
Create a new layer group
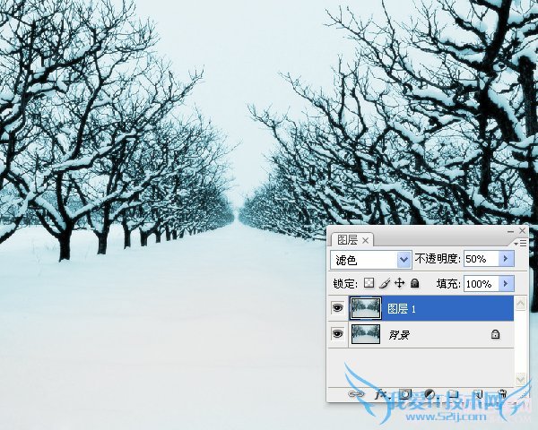click(x=454, y=394)
